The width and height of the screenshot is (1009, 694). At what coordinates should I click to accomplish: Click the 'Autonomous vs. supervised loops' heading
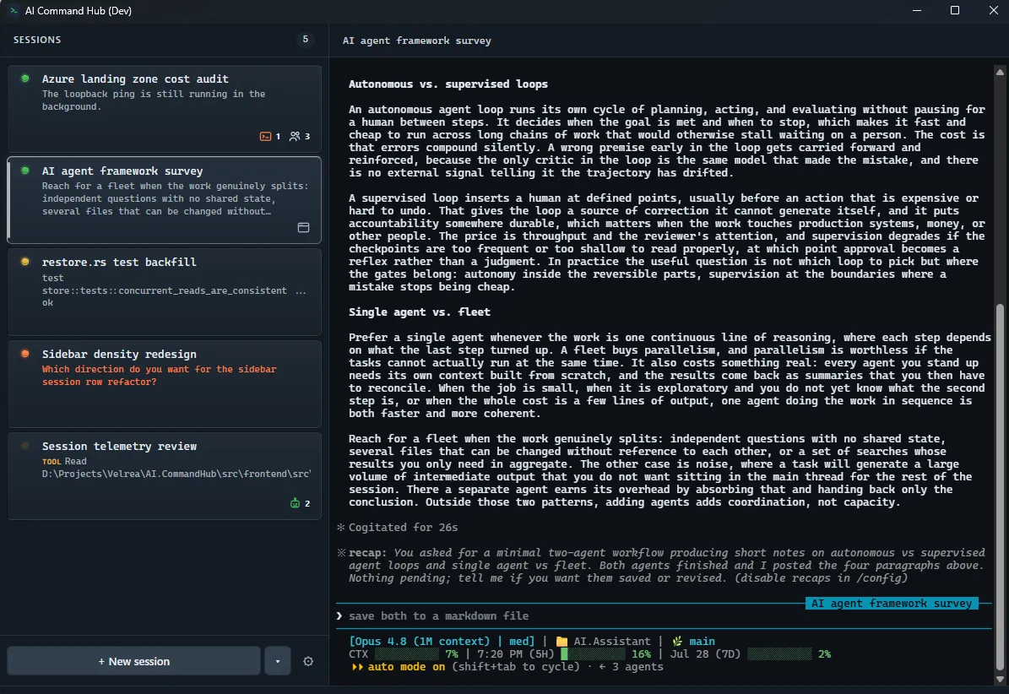tap(448, 84)
